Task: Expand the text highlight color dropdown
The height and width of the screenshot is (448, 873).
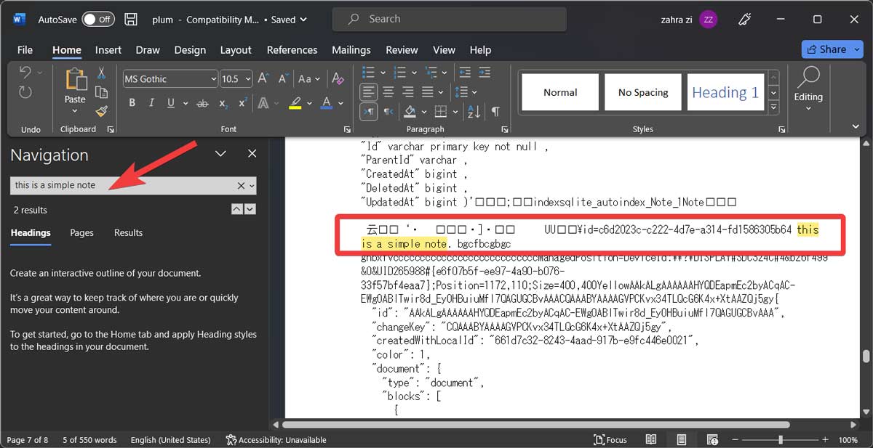Action: (x=308, y=103)
